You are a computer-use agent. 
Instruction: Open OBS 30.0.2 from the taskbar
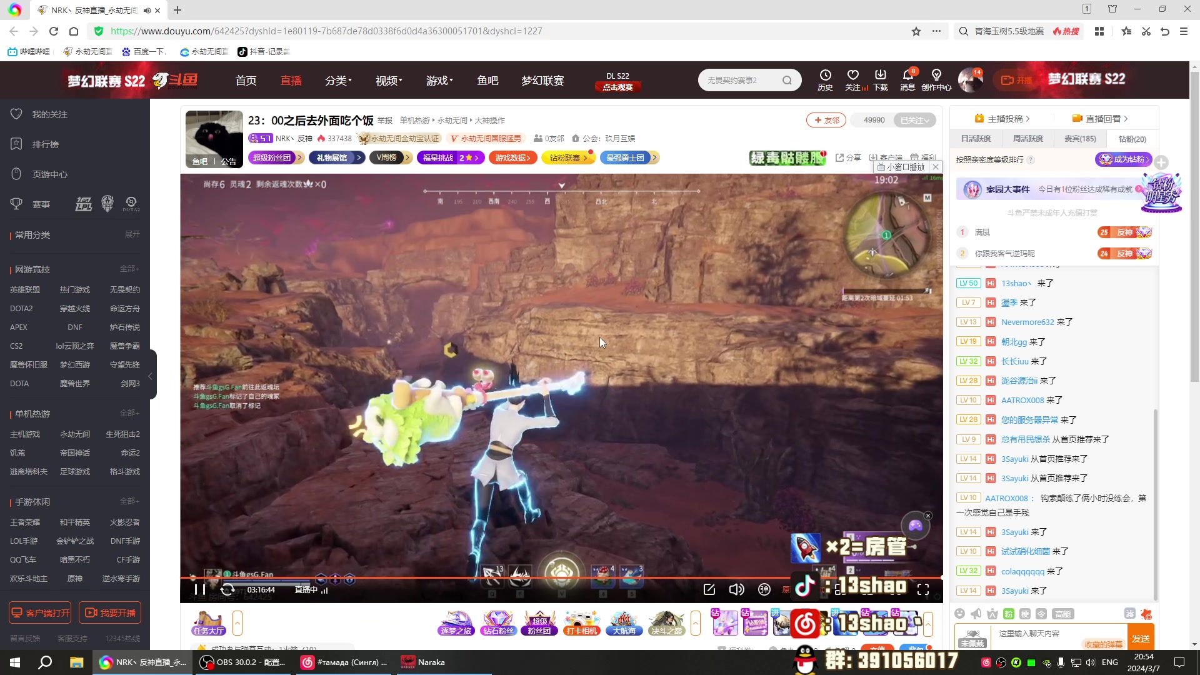243,662
